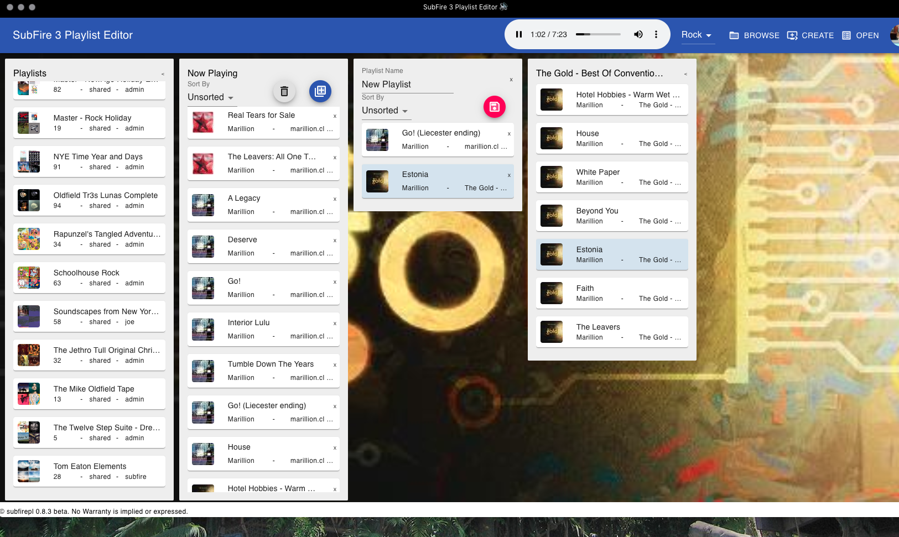Select Tumble Down The Years in queue
The image size is (899, 537).
[263, 371]
